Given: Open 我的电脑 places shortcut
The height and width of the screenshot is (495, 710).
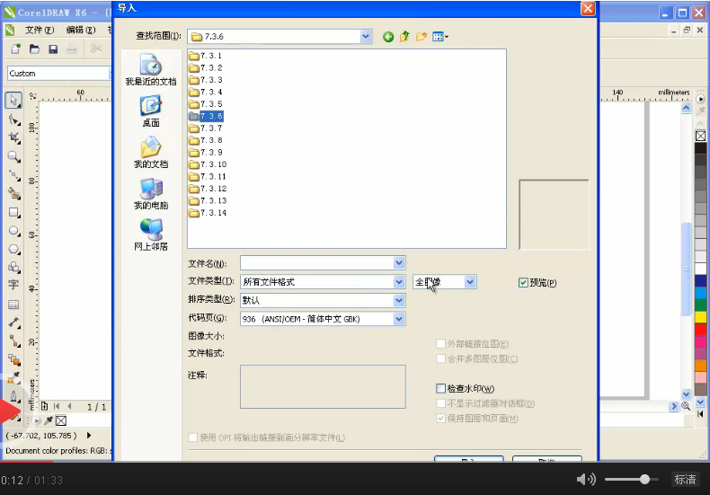Looking at the screenshot, I should [151, 194].
